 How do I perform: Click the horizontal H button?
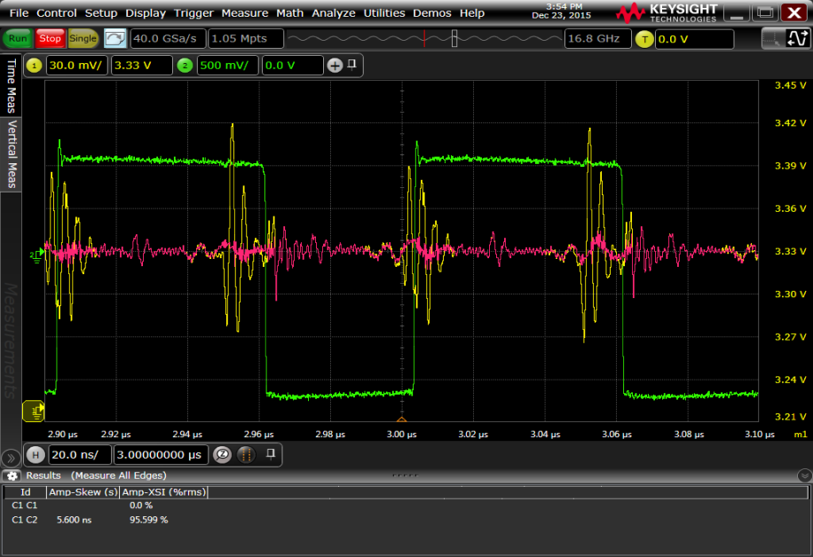click(36, 455)
